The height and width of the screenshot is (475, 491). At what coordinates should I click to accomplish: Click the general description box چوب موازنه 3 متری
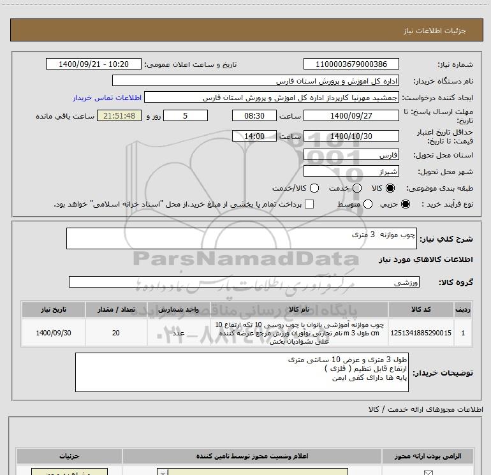(x=242, y=238)
